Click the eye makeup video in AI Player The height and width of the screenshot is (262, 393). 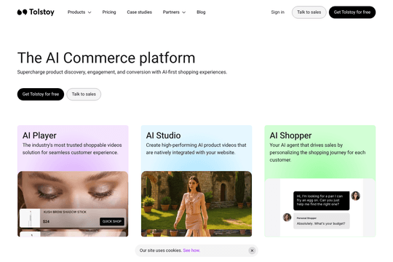click(73, 190)
